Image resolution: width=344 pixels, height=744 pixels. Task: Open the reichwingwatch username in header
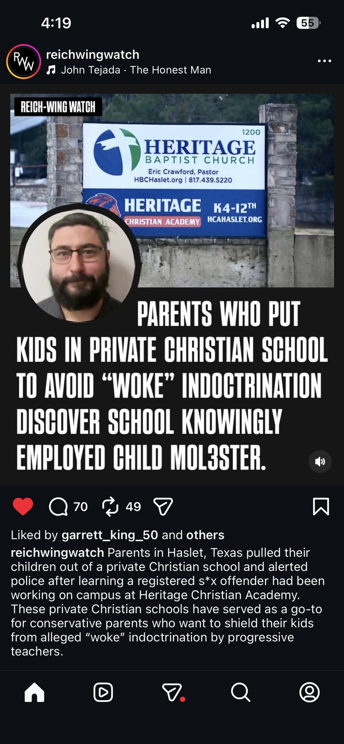tap(92, 55)
